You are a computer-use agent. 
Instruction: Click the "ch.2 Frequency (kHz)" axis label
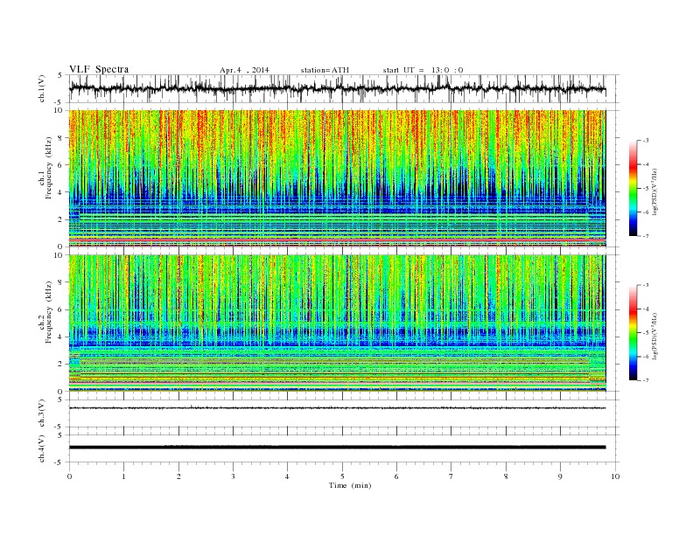45,315
